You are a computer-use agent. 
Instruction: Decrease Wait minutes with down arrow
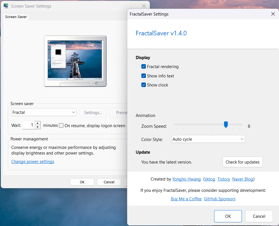pyautogui.click(x=38, y=127)
